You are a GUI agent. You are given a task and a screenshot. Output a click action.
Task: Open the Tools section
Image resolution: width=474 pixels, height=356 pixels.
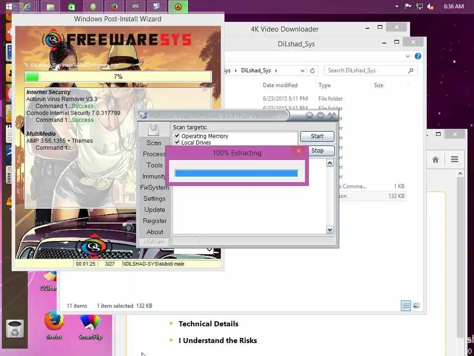(x=155, y=165)
